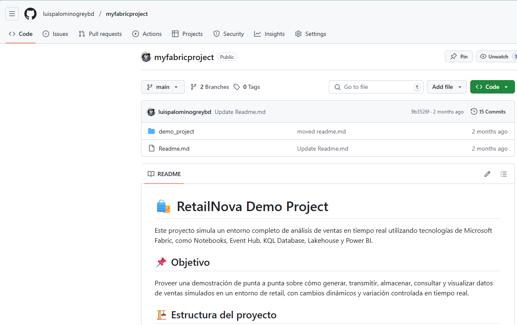Open repository Settings tab

click(x=310, y=34)
